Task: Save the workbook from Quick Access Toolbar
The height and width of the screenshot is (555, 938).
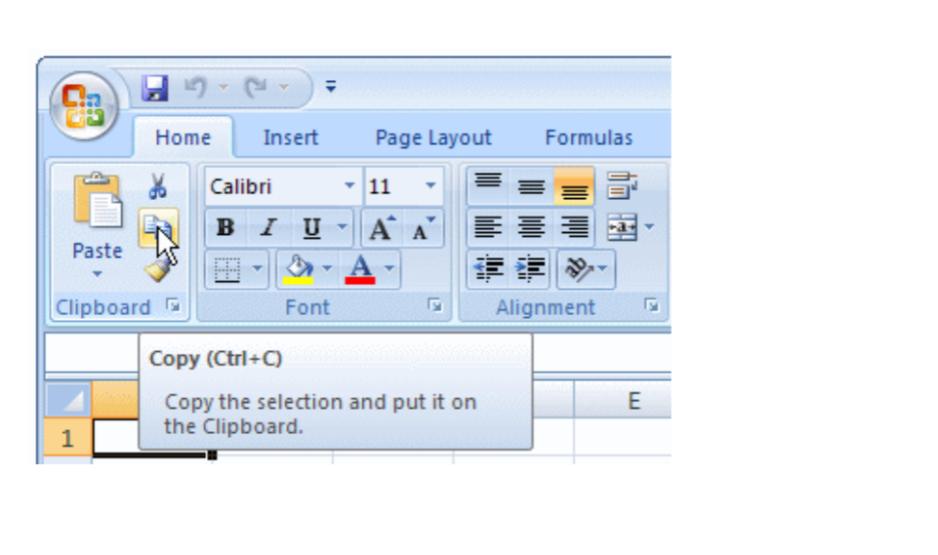Action: [x=155, y=89]
